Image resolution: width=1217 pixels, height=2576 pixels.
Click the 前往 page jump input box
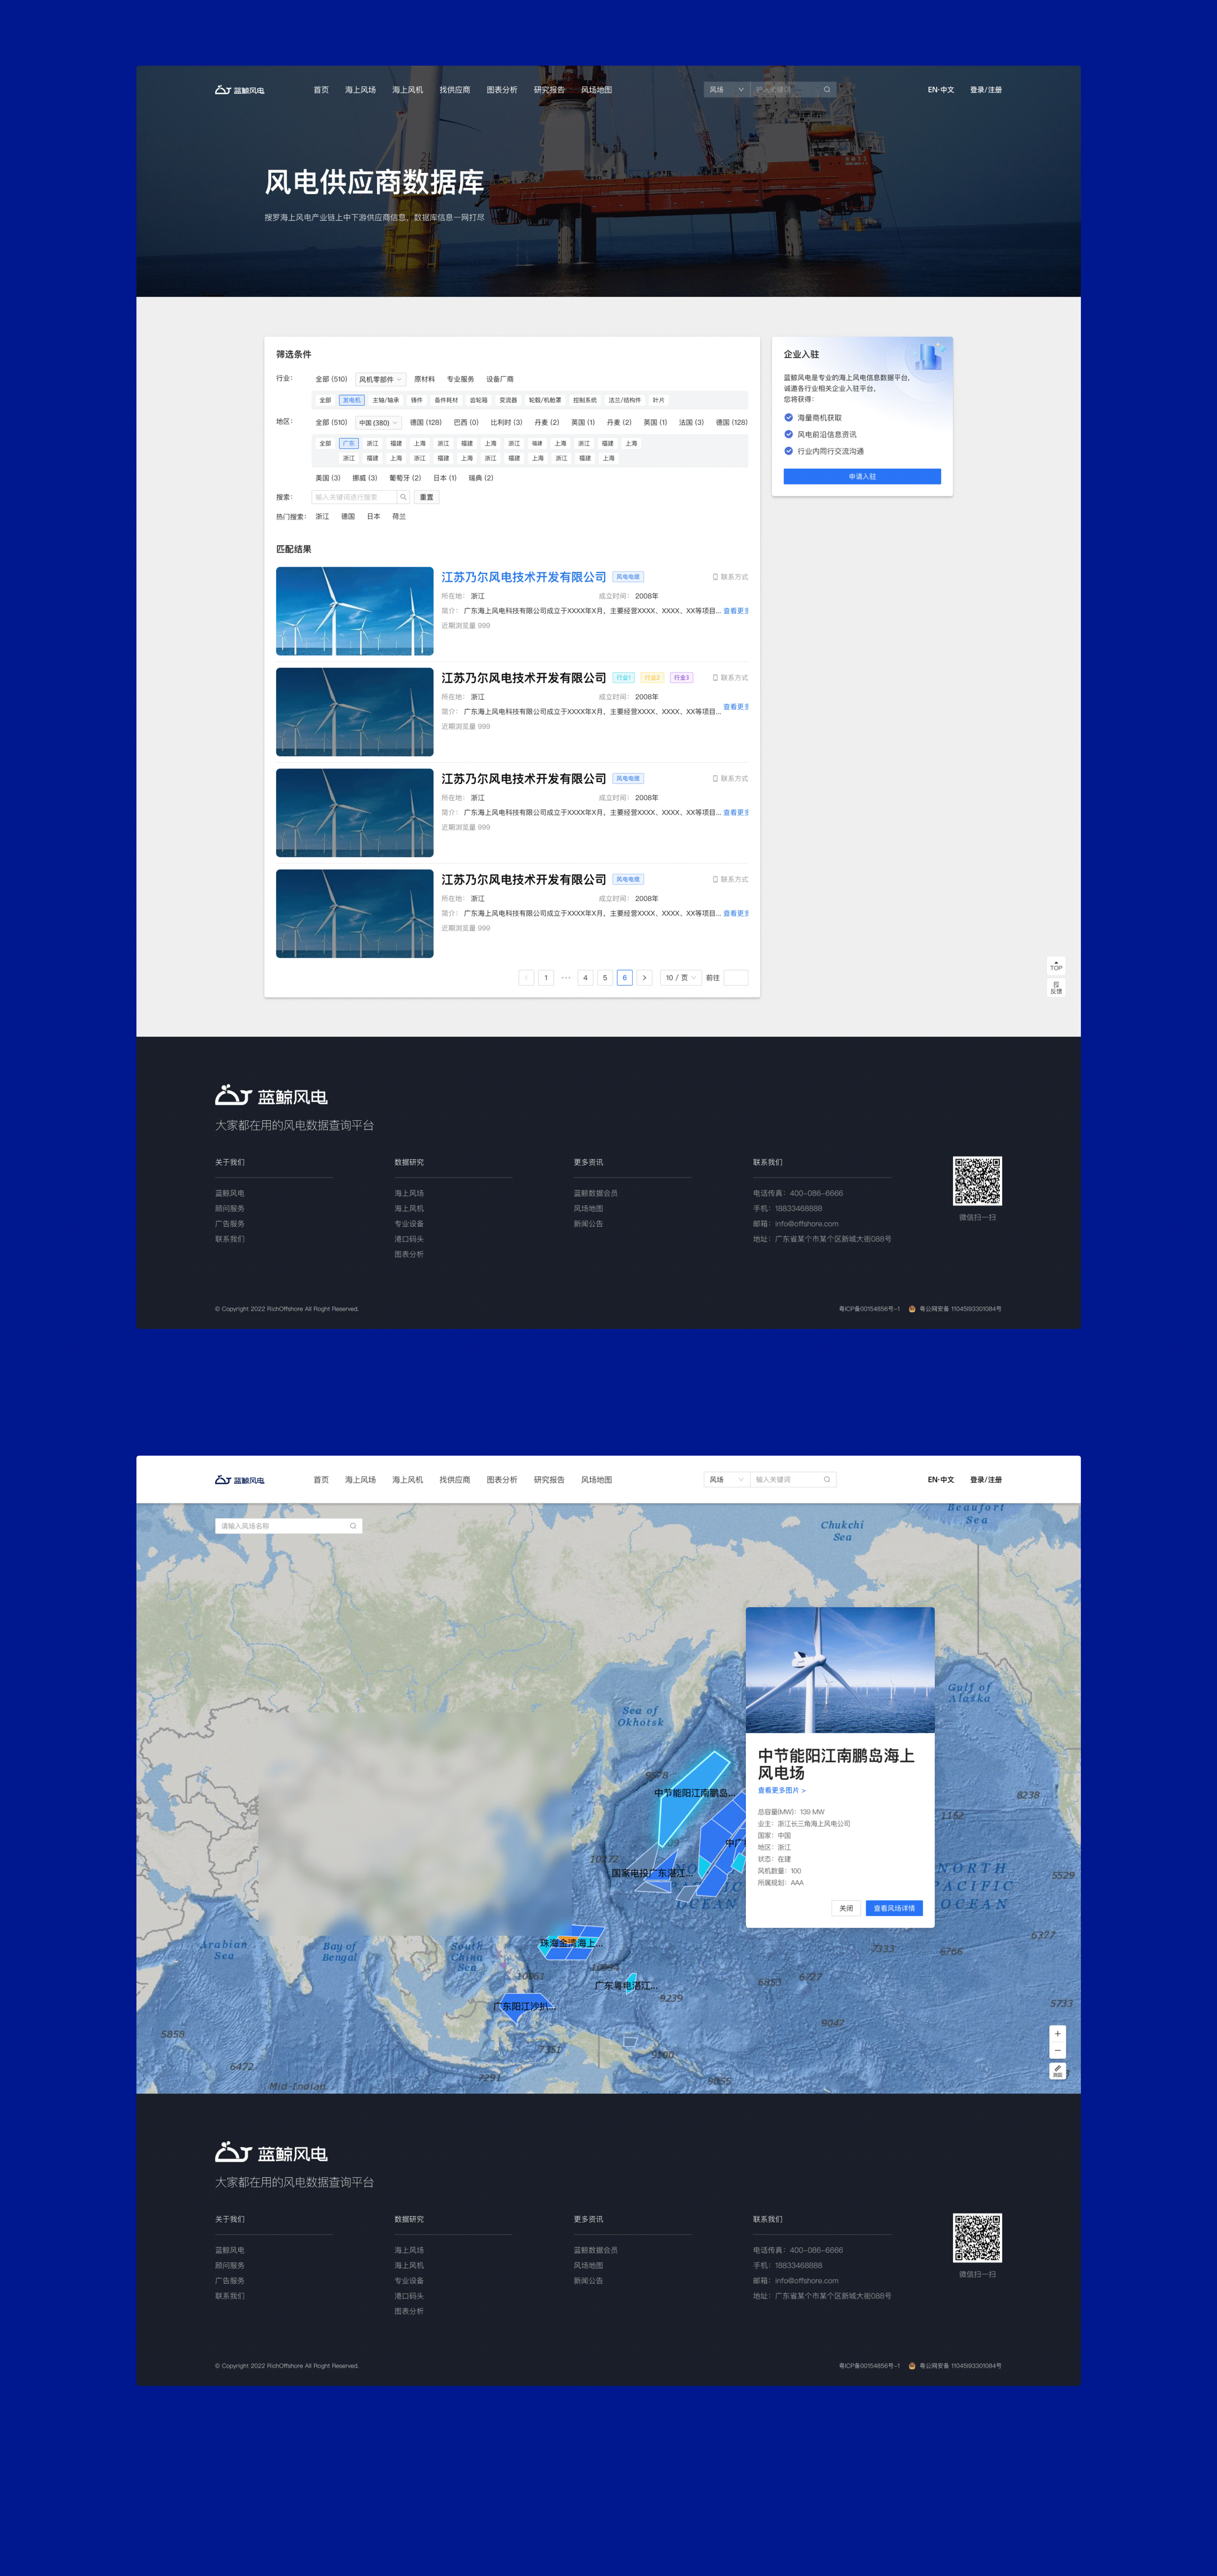(735, 978)
